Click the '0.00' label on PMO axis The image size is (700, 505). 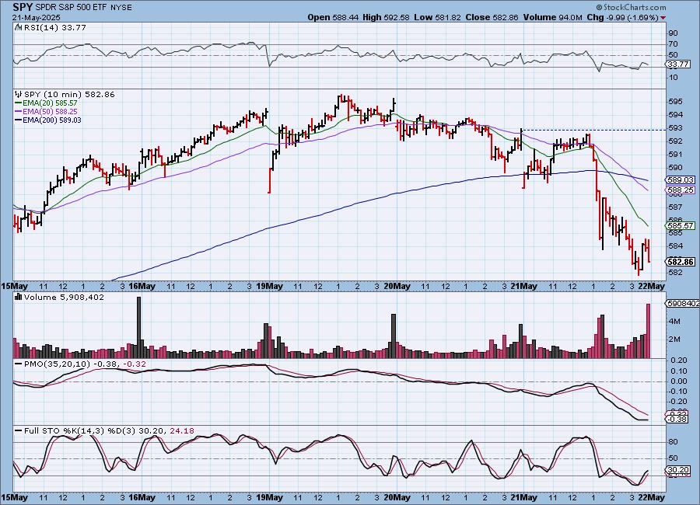[678, 381]
